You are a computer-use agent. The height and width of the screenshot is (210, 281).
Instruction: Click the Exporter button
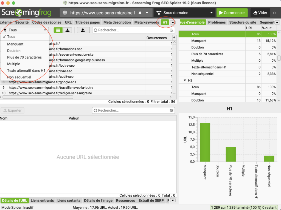coord(13,110)
